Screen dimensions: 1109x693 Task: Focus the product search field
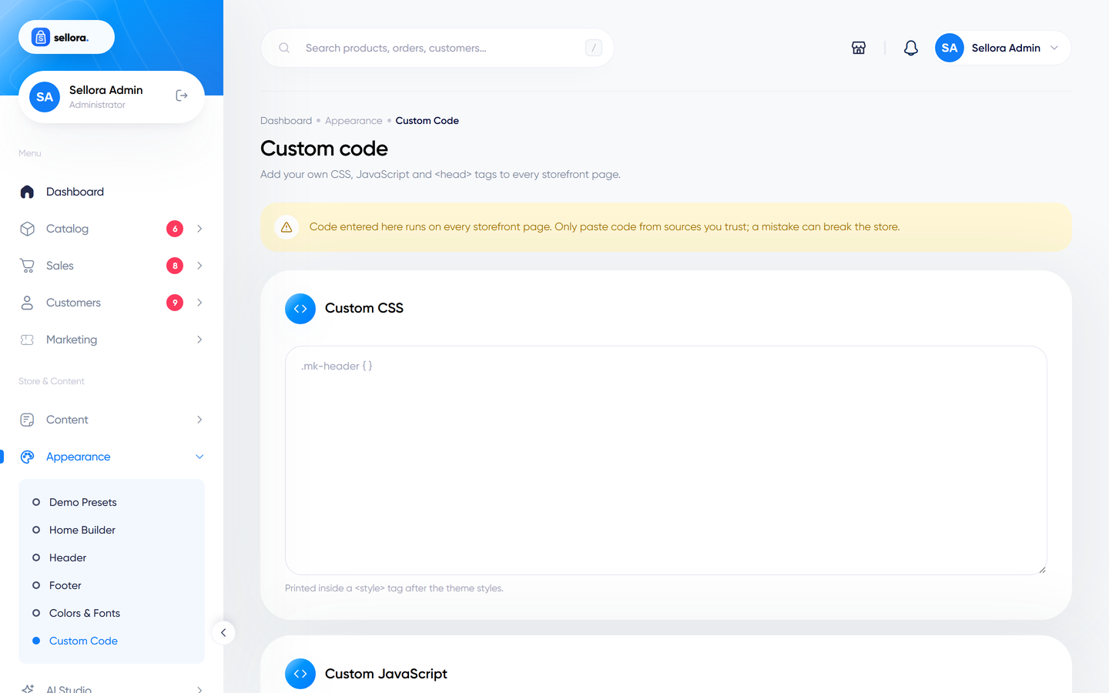click(437, 48)
